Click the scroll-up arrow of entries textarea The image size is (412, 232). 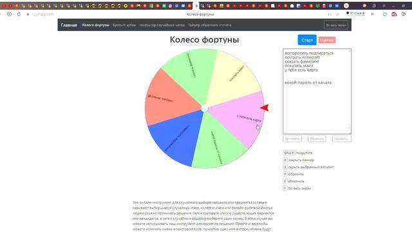point(350,51)
